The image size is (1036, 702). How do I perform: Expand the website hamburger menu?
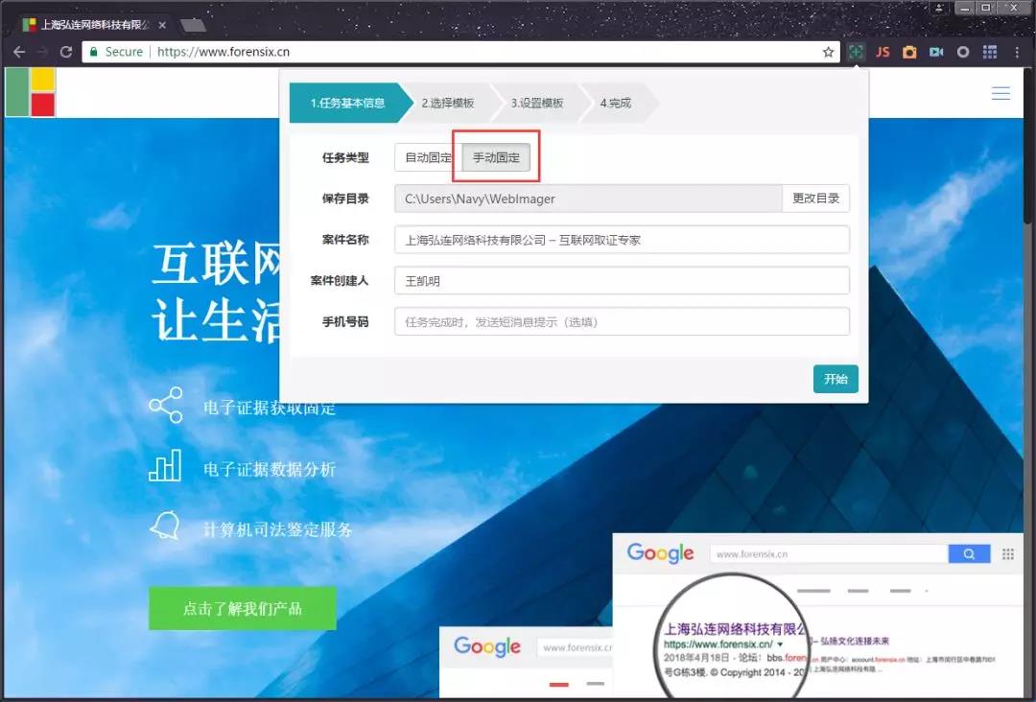[1001, 93]
